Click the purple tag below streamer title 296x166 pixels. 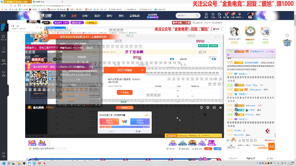pyautogui.click(x=77, y=23)
